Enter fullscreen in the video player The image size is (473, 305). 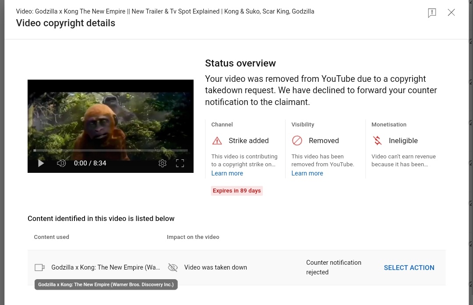[180, 163]
